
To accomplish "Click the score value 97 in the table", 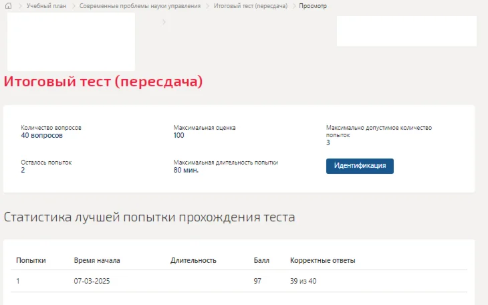I will [257, 281].
